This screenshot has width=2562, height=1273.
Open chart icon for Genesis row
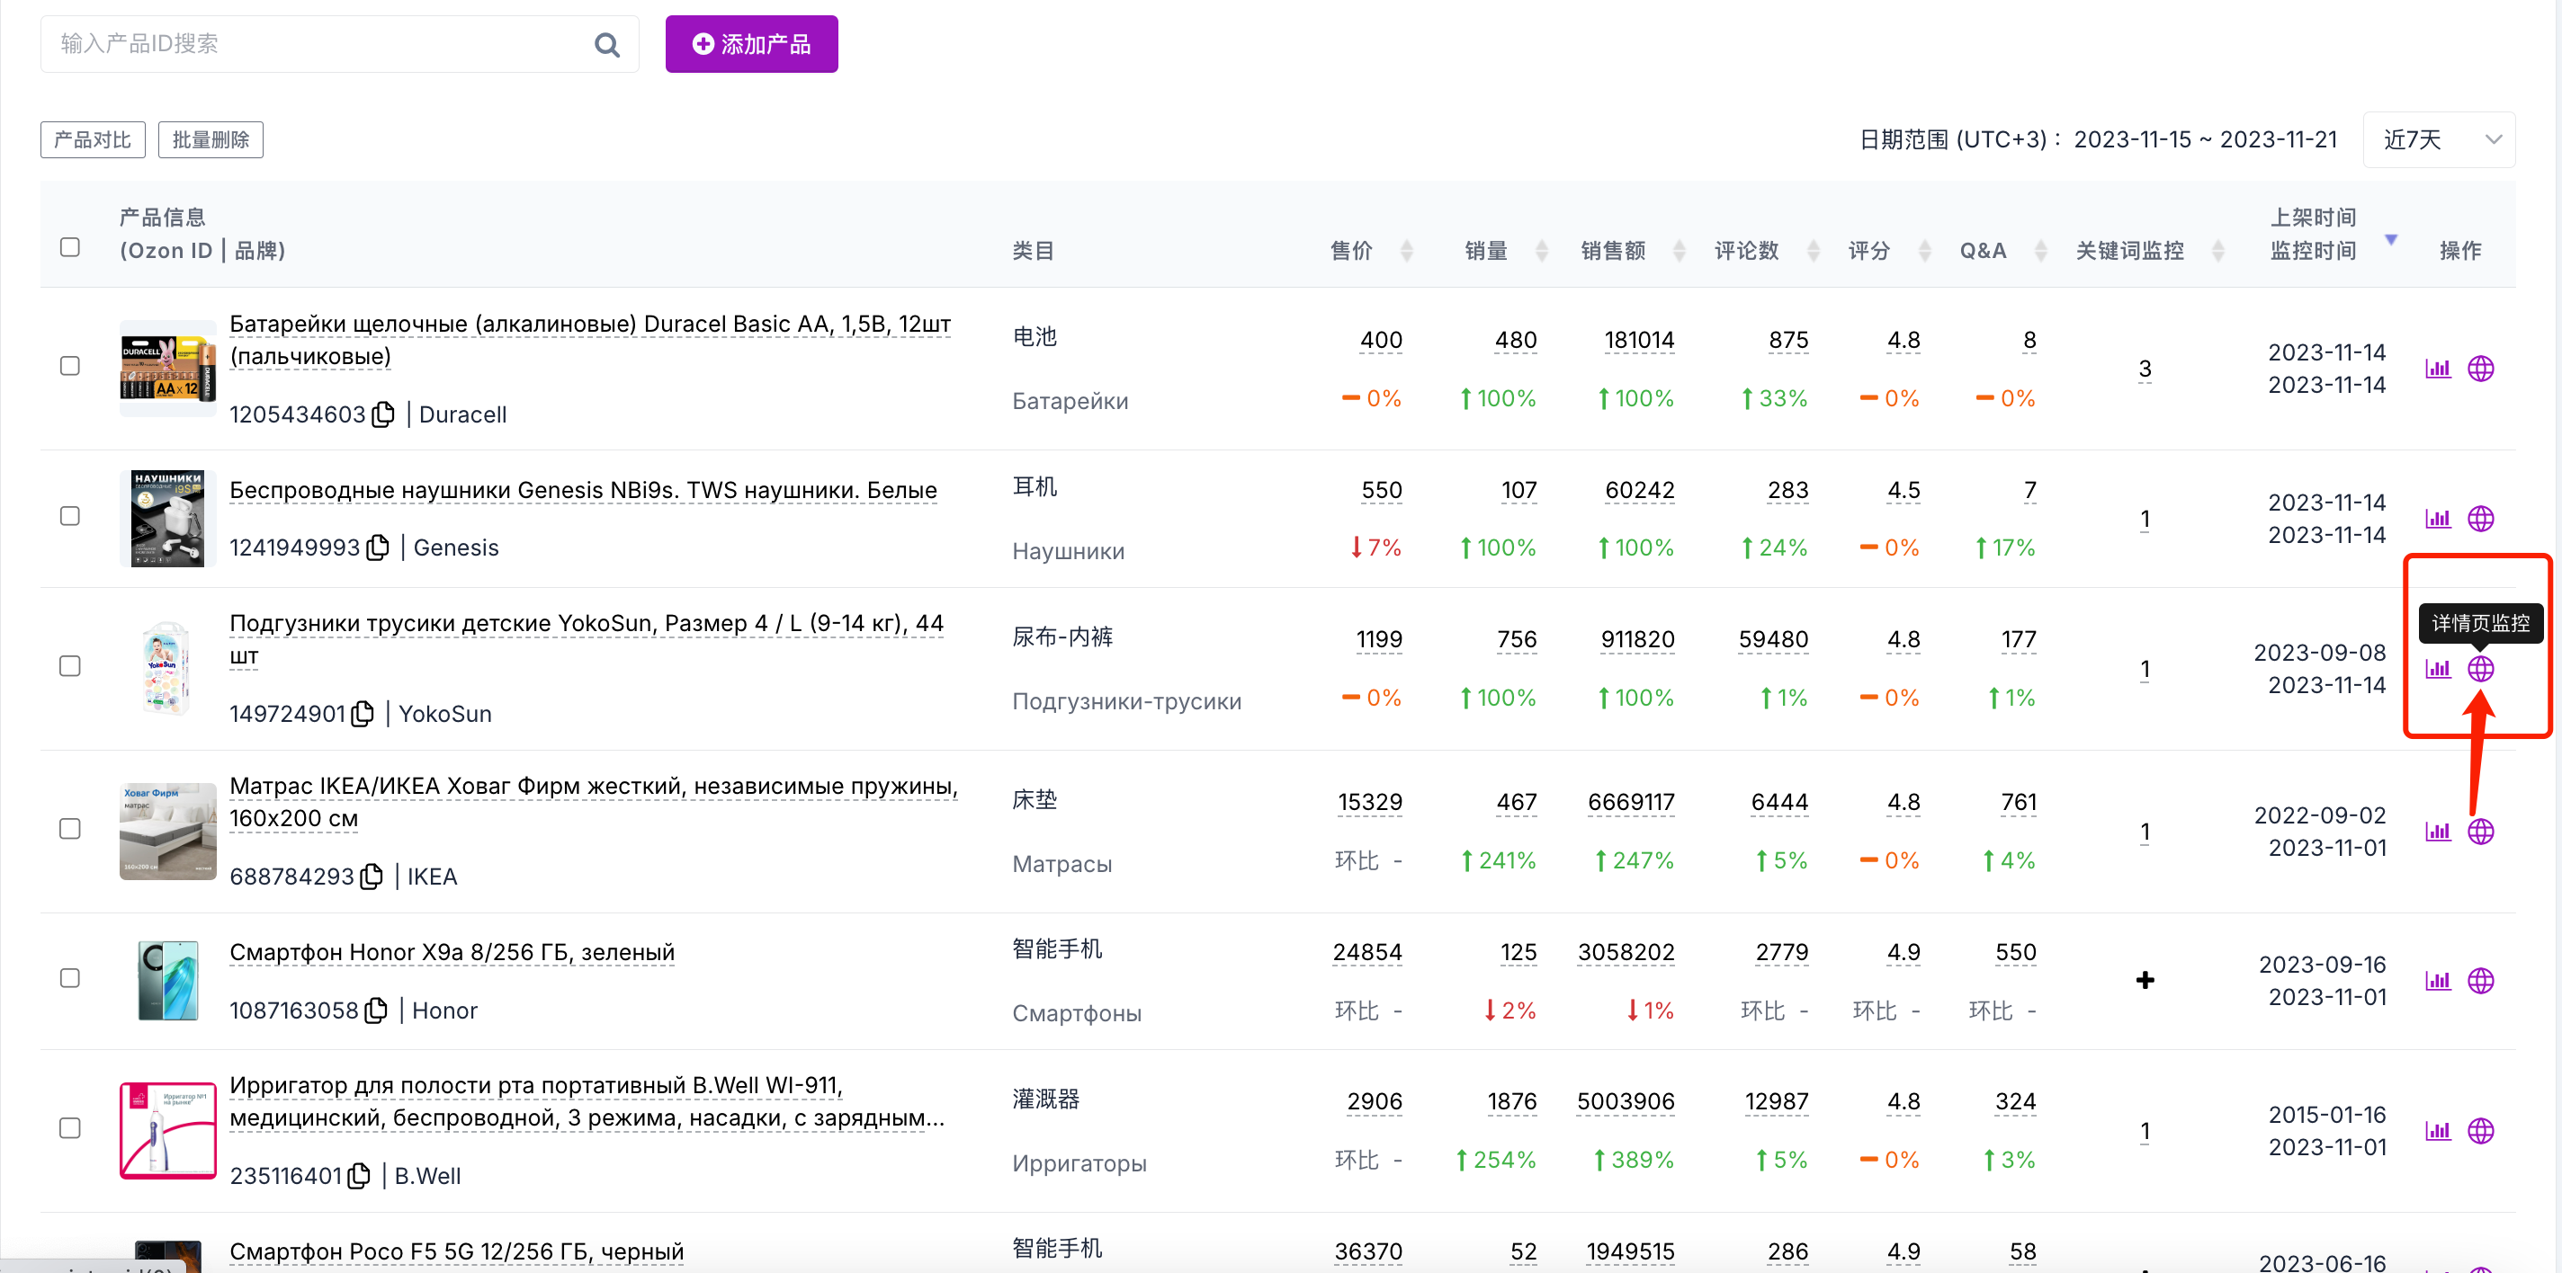coord(2438,519)
